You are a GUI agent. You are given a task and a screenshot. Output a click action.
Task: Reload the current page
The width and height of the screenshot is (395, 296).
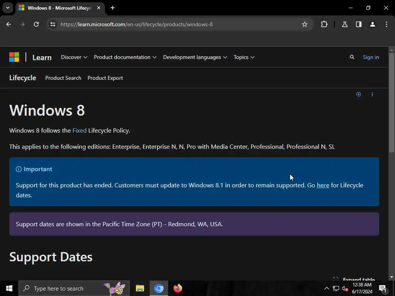pyautogui.click(x=36, y=24)
